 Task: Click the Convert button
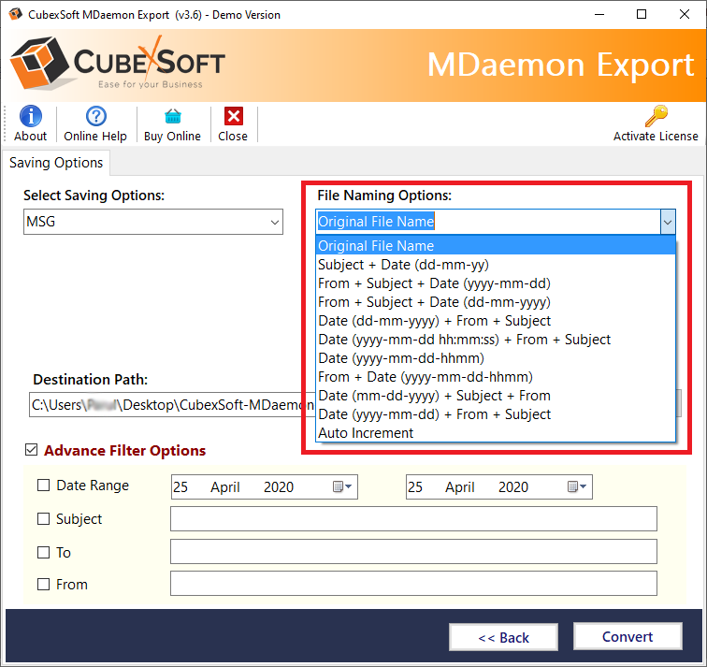628,636
